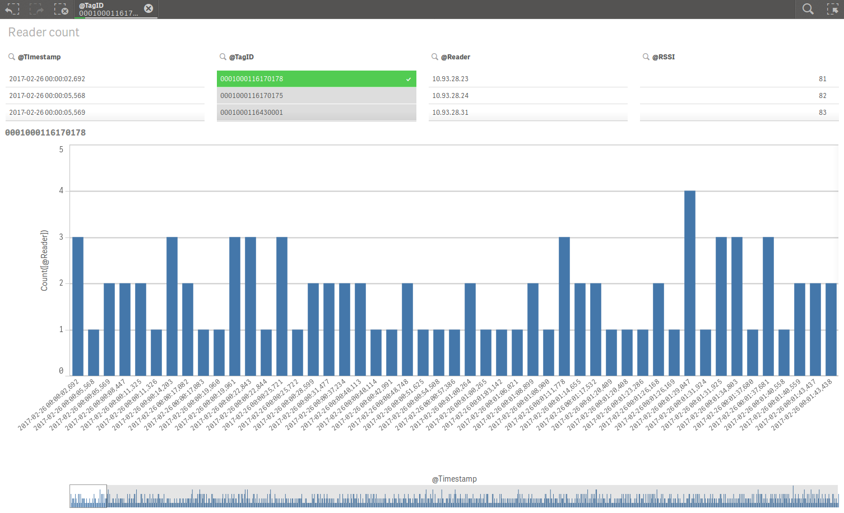Select the tallest bar with count 4

click(690, 283)
